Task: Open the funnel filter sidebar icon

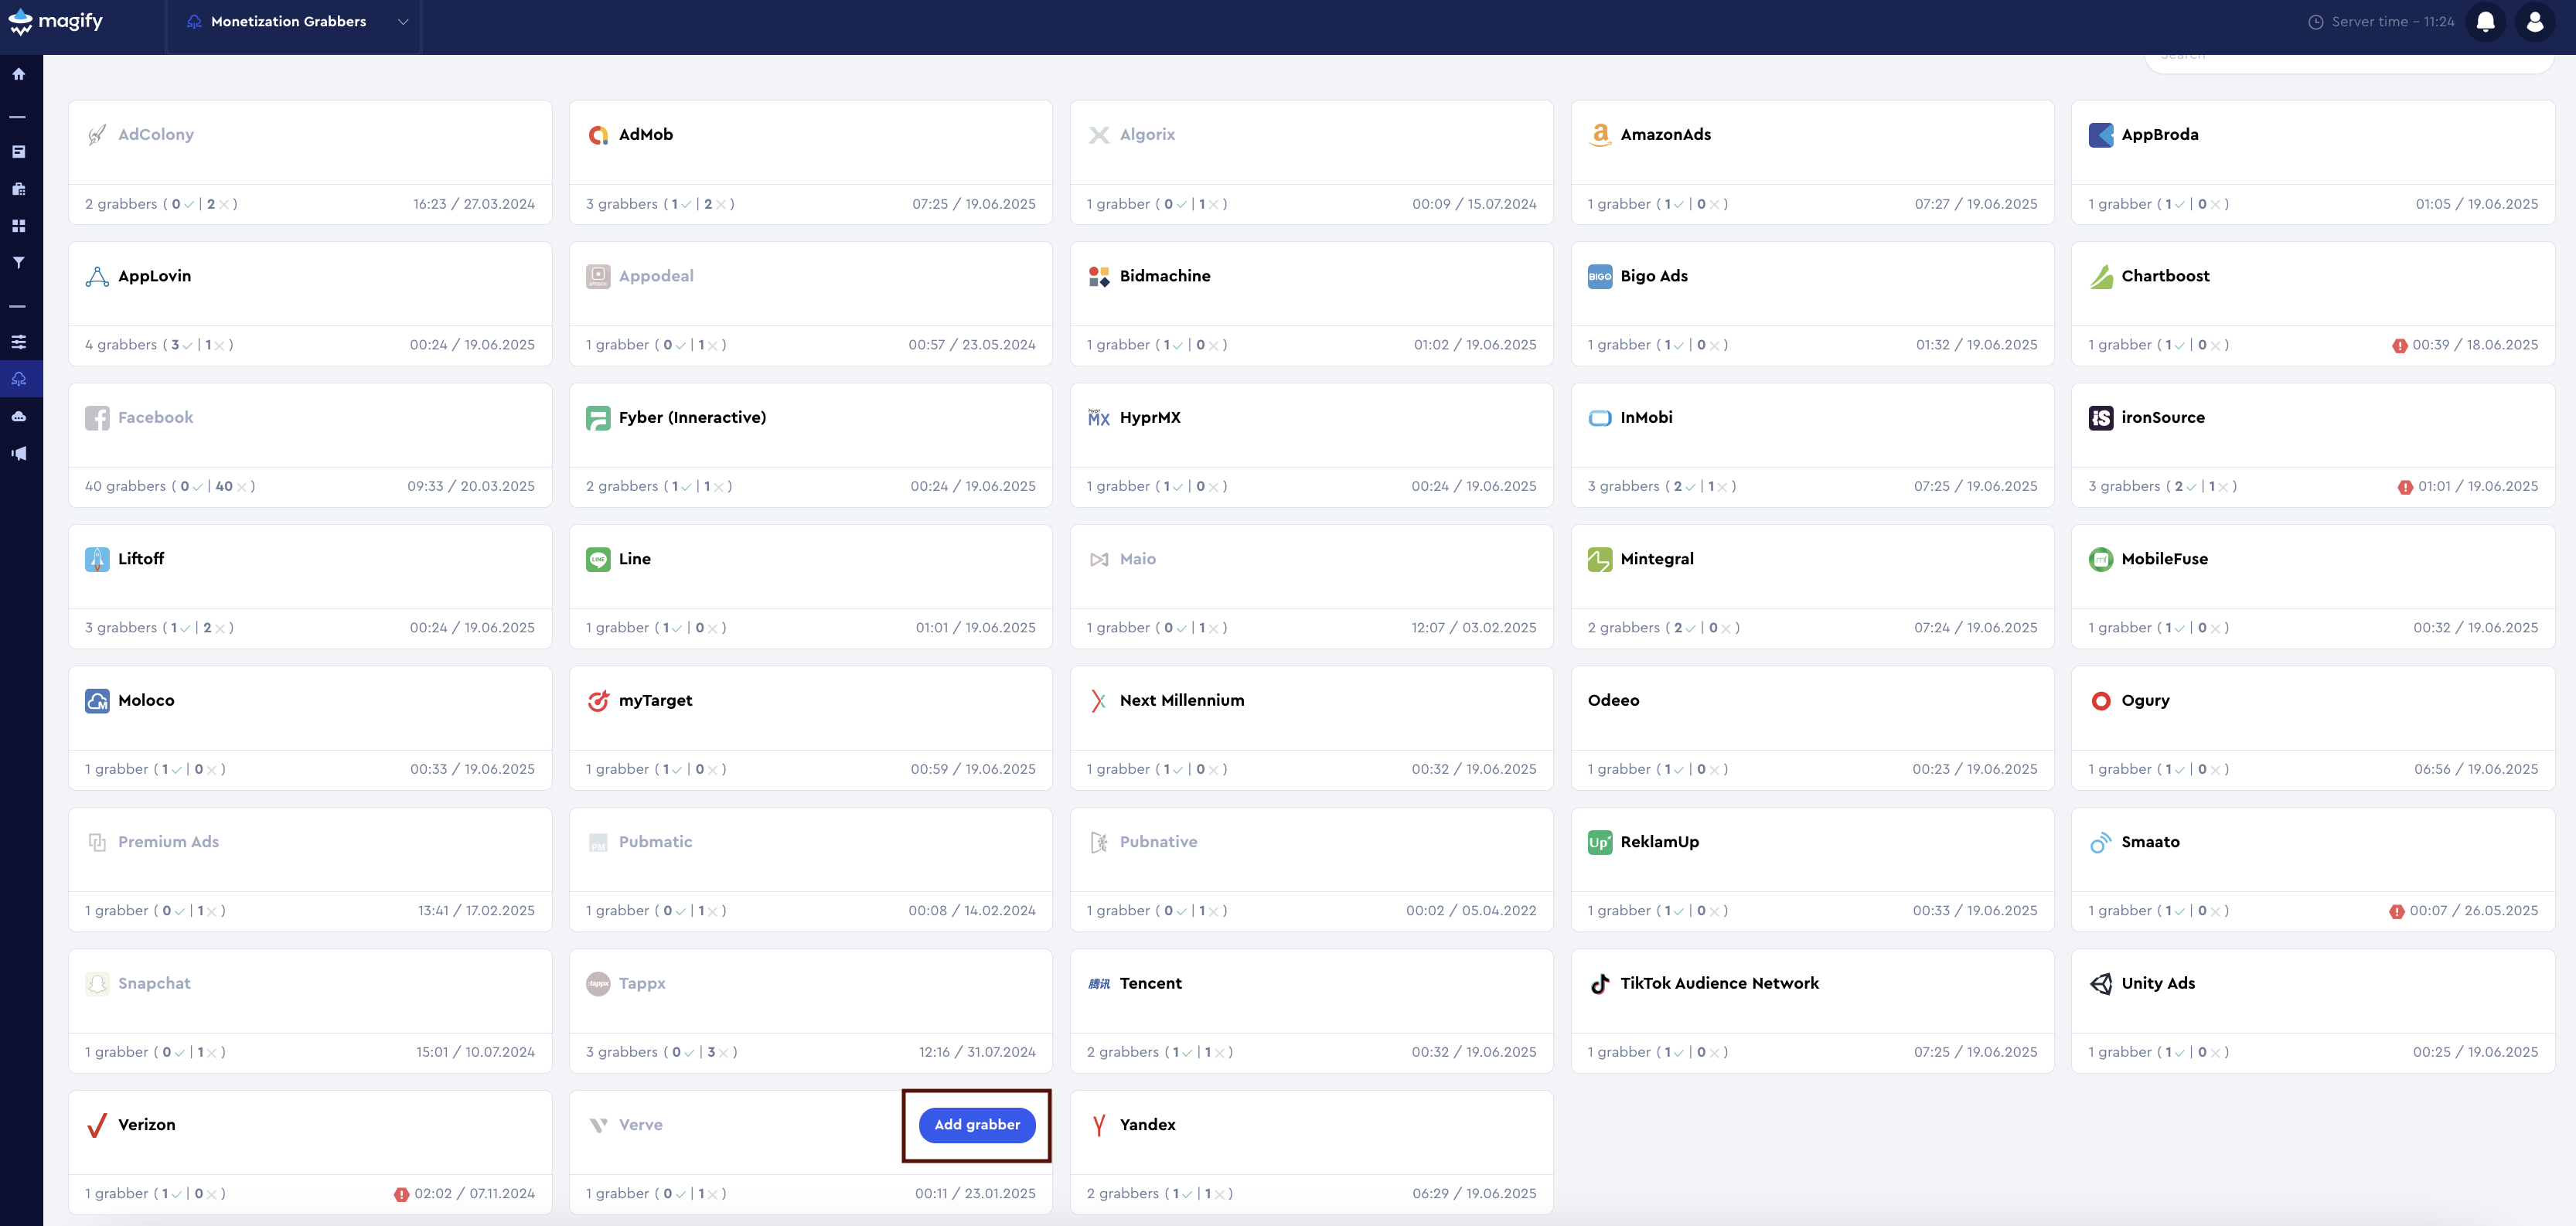Action: click(x=19, y=263)
